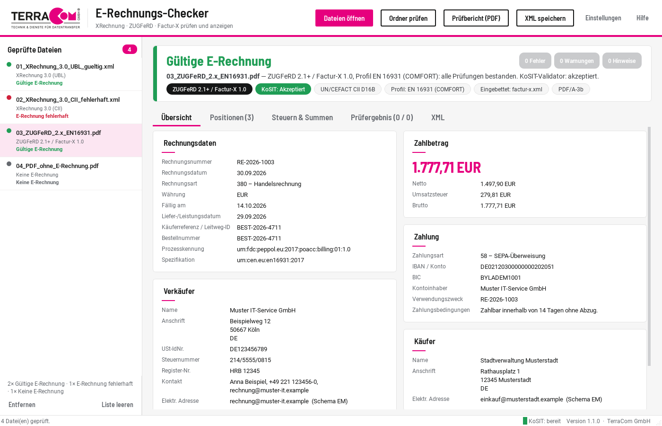
Task: Click the Profil: EN 16931 (COMFORT) tag
Action: (427, 89)
